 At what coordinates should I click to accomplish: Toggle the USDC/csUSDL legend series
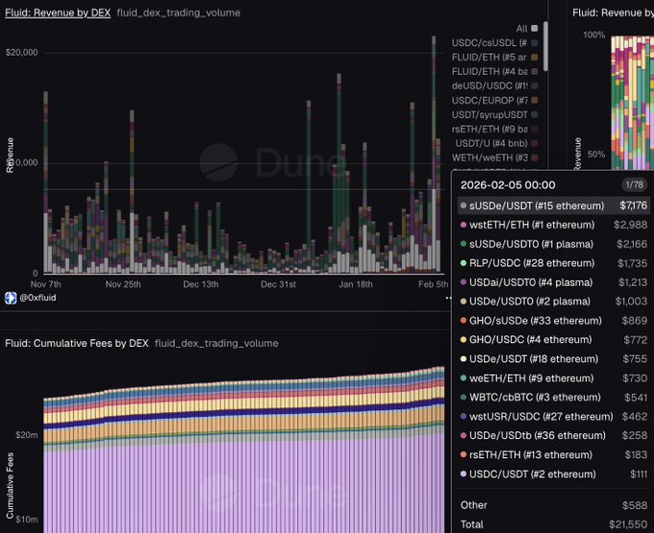pos(494,43)
